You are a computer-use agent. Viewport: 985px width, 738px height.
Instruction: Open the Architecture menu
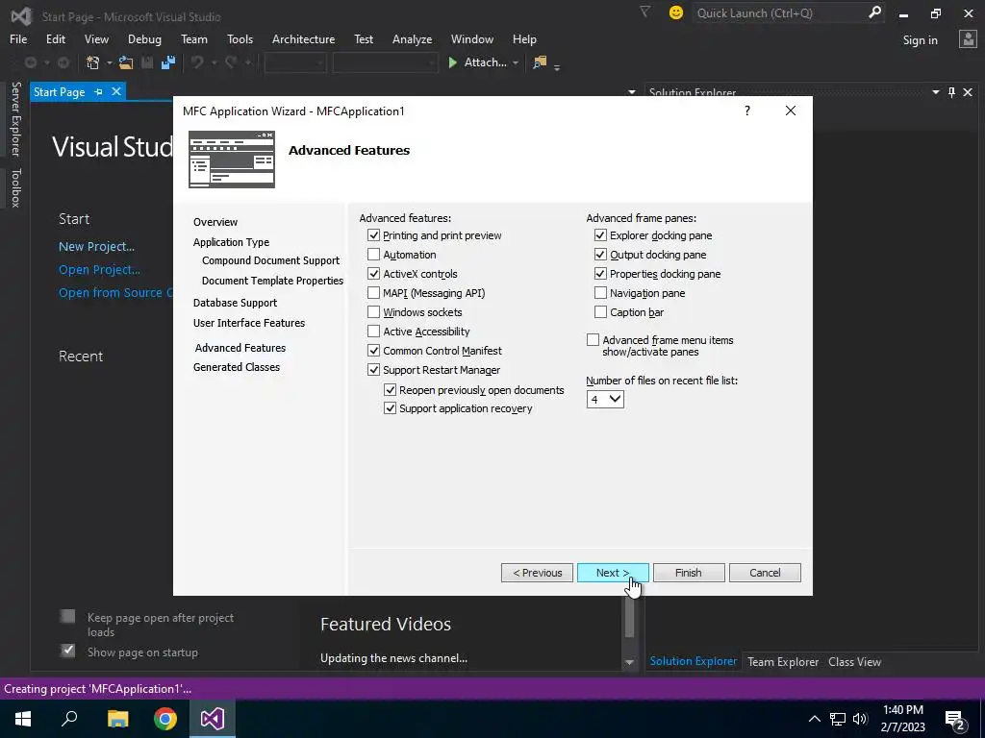coord(303,38)
